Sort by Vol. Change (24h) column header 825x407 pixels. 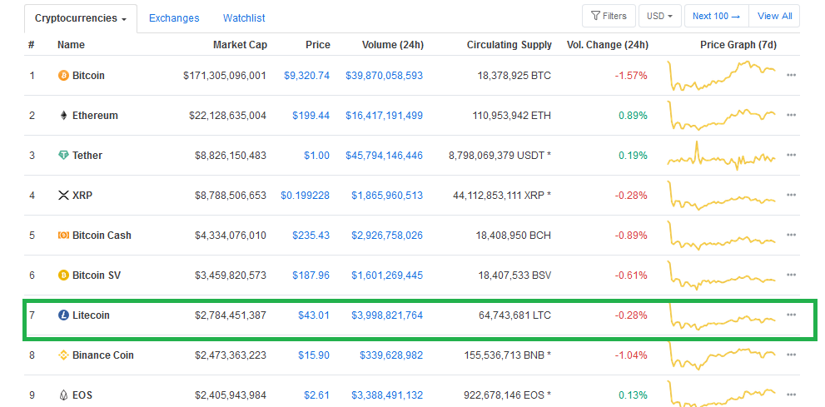point(607,45)
